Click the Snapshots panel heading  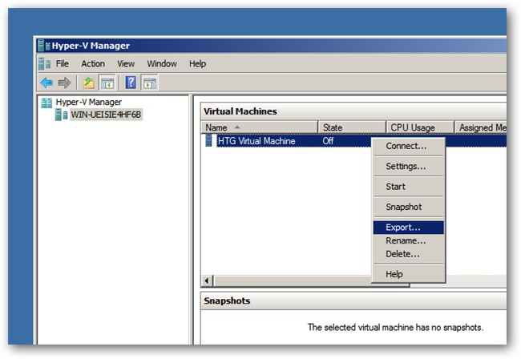click(x=227, y=301)
